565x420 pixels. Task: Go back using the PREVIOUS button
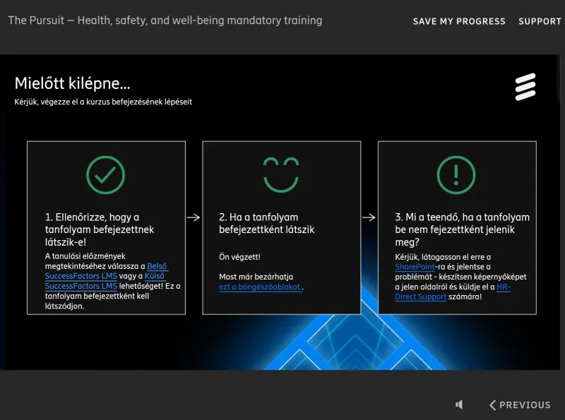(x=520, y=405)
